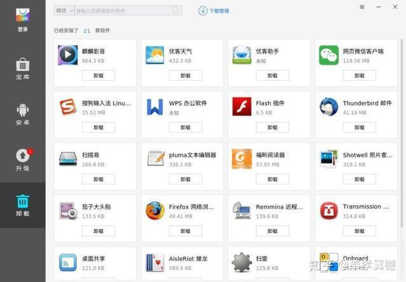
Task: Click the vertical scrollbar of app list
Action: 402,133
